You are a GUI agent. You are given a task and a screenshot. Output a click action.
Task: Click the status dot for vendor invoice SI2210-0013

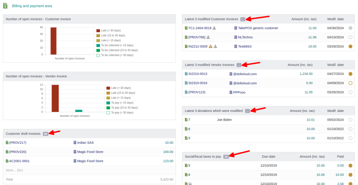pos(350,74)
